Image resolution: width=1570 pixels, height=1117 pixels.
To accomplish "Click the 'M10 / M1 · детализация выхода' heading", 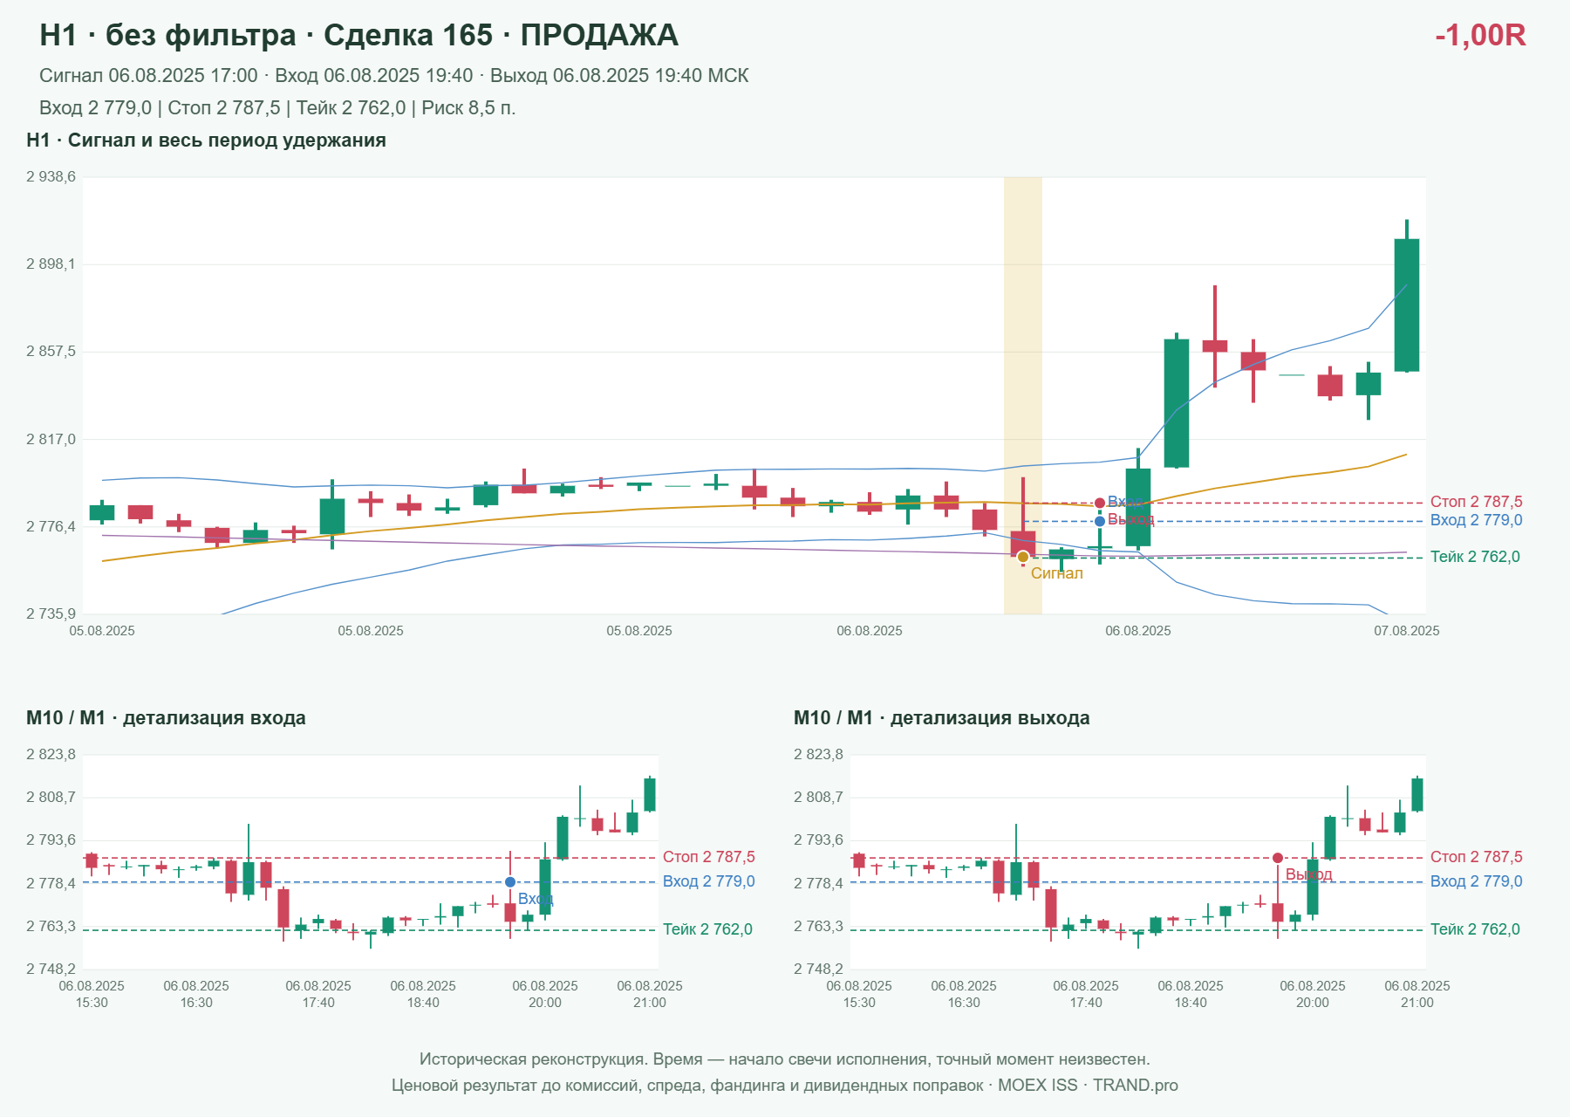I will pyautogui.click(x=942, y=718).
